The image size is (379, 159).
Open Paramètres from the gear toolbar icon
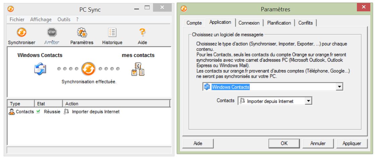[82, 32]
